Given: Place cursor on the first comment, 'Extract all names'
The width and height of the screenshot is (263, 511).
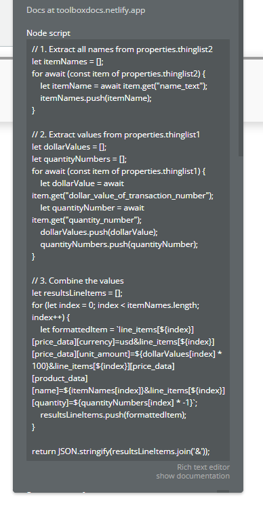Looking at the screenshot, I should (x=123, y=49).
